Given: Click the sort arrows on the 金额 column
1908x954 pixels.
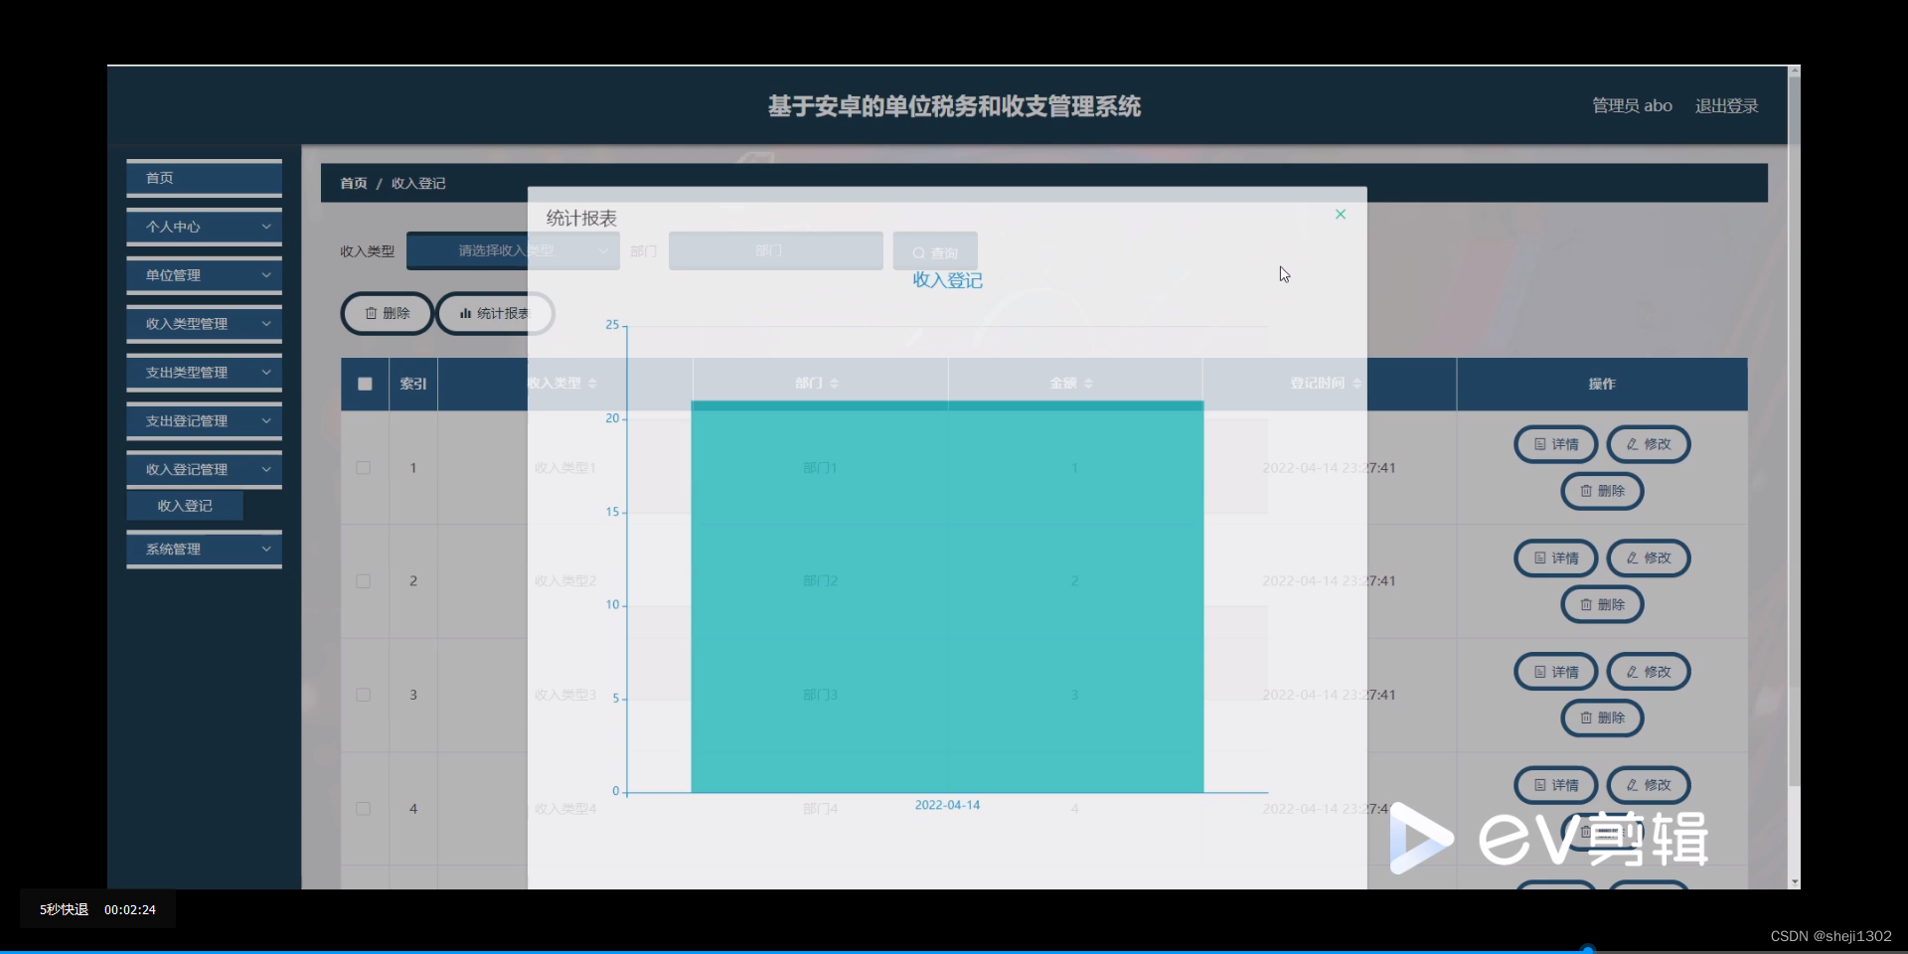Looking at the screenshot, I should point(1090,384).
